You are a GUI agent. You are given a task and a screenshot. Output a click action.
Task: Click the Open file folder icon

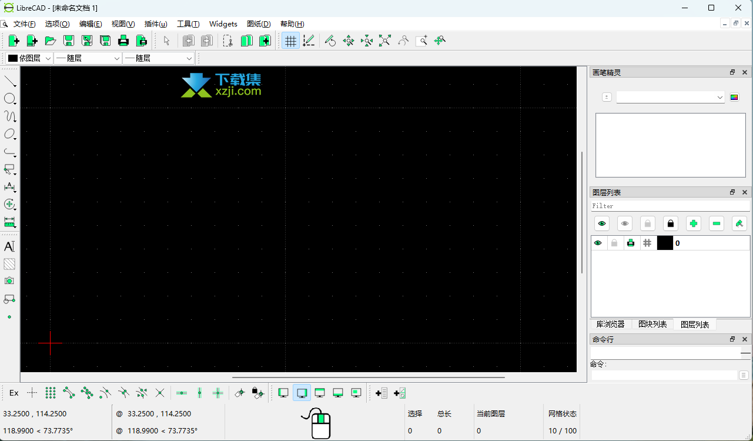[51, 41]
